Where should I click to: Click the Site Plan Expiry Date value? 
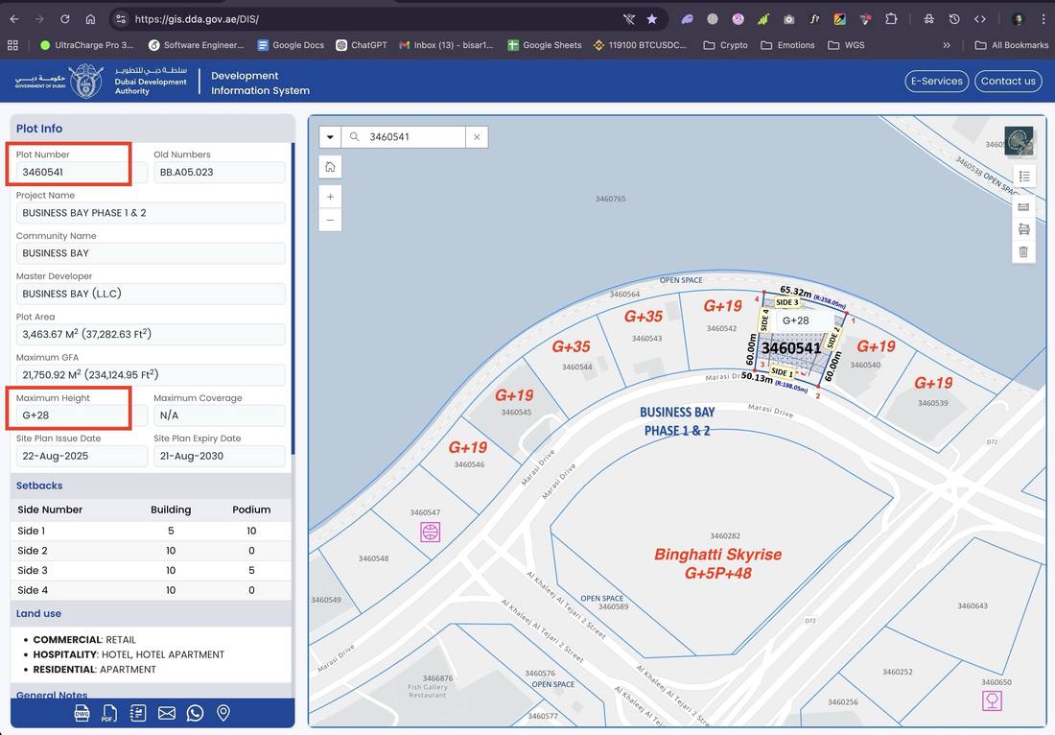[x=220, y=456]
